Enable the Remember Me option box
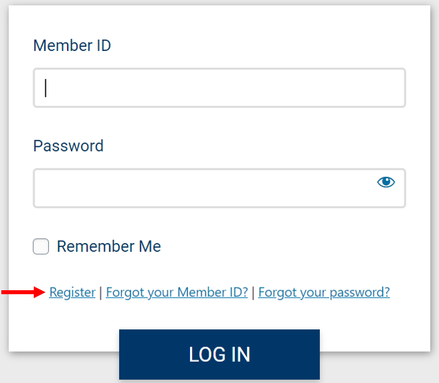Screen dimensions: 439x383 point(41,246)
